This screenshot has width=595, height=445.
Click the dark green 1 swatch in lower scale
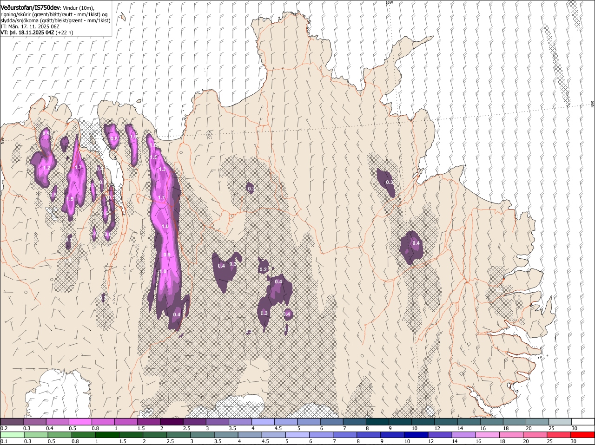(x=107, y=435)
